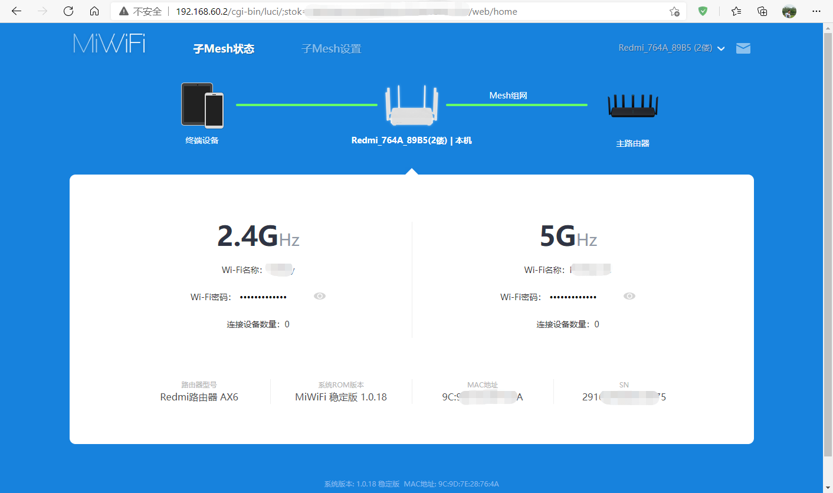
Task: Toggle the favorite star in address bar
Action: pyautogui.click(x=674, y=11)
